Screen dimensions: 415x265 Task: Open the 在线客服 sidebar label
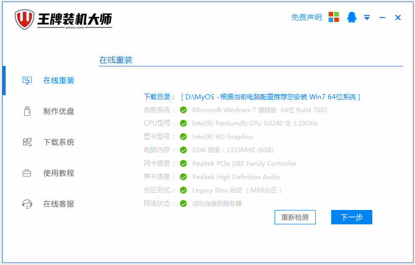coord(59,204)
